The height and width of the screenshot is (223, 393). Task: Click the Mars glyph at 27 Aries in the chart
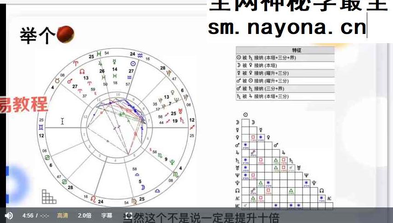(x=70, y=81)
